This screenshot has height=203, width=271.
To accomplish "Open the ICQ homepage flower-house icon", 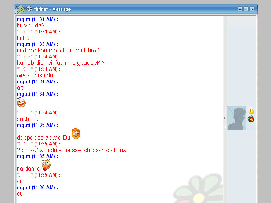I will point(251,119).
